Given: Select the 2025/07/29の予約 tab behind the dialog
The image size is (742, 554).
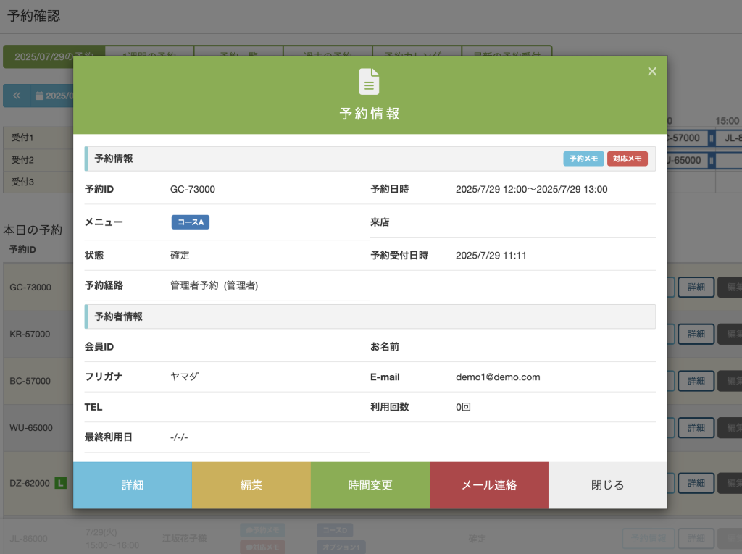Looking at the screenshot, I should (x=54, y=56).
